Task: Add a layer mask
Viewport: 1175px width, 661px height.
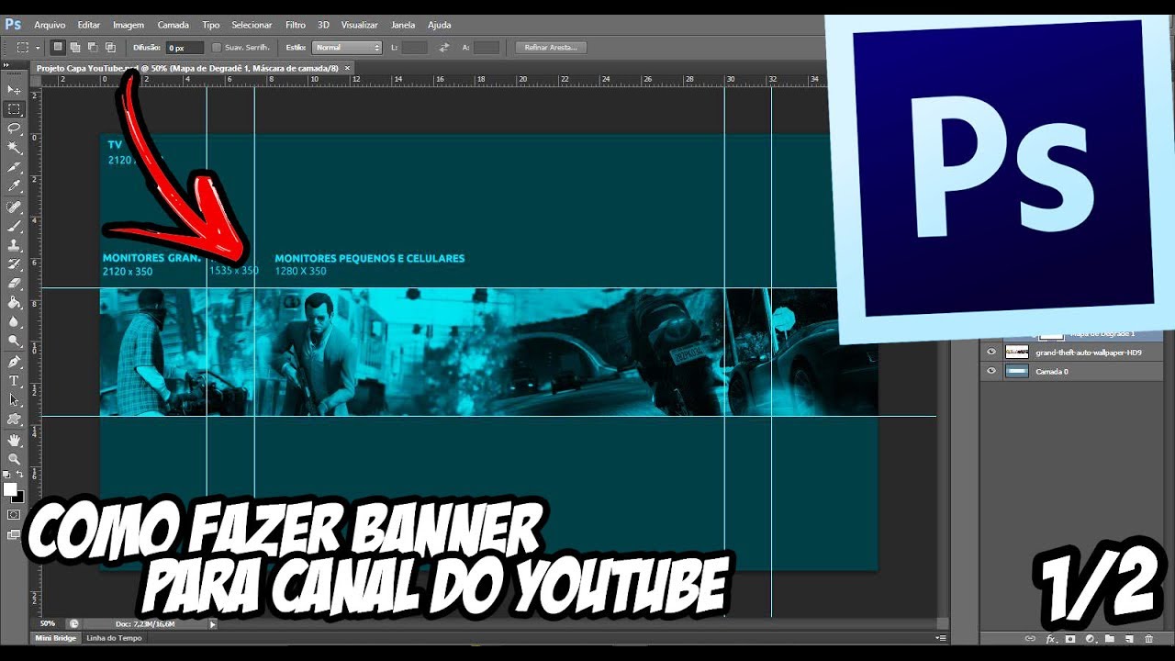Action: pyautogui.click(x=1070, y=638)
